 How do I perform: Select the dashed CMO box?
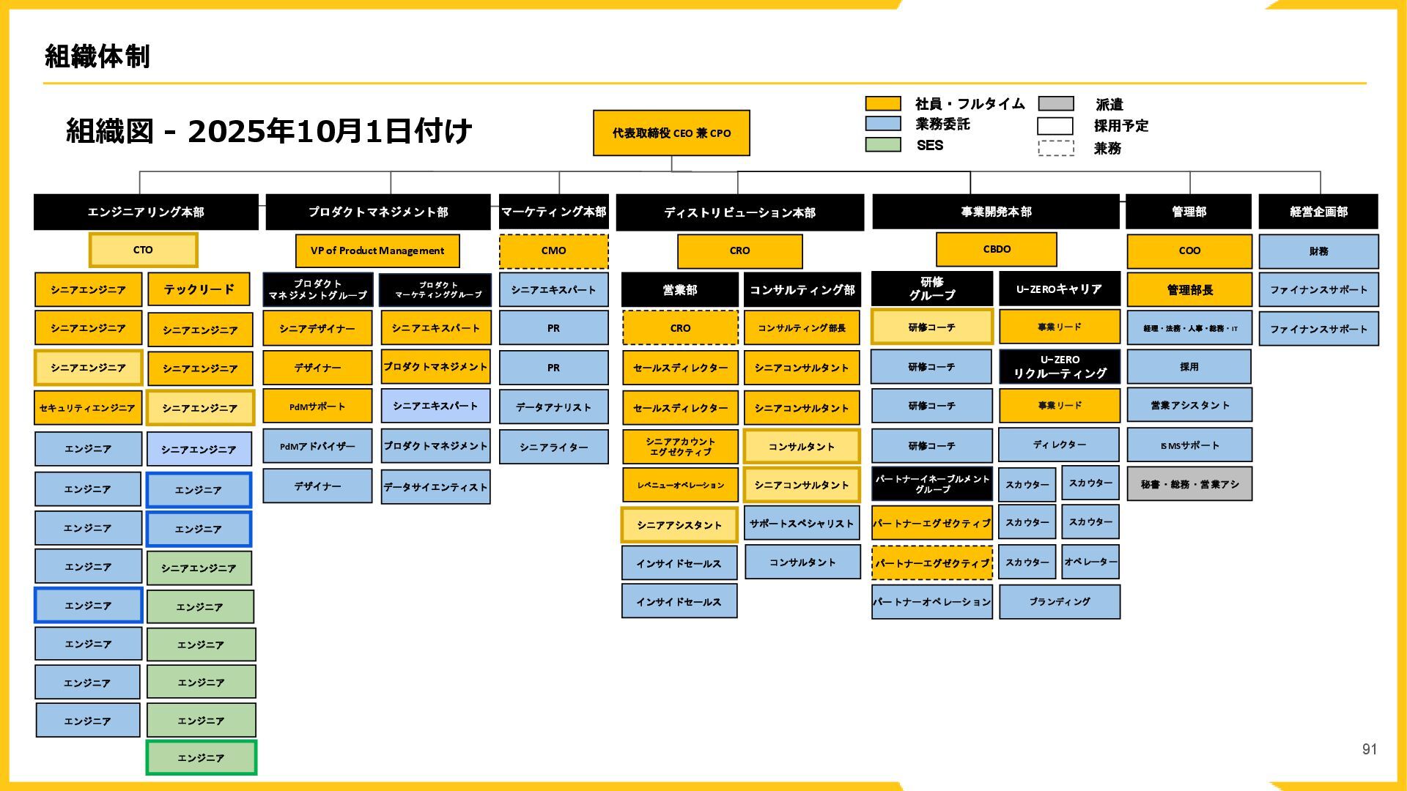click(x=553, y=251)
